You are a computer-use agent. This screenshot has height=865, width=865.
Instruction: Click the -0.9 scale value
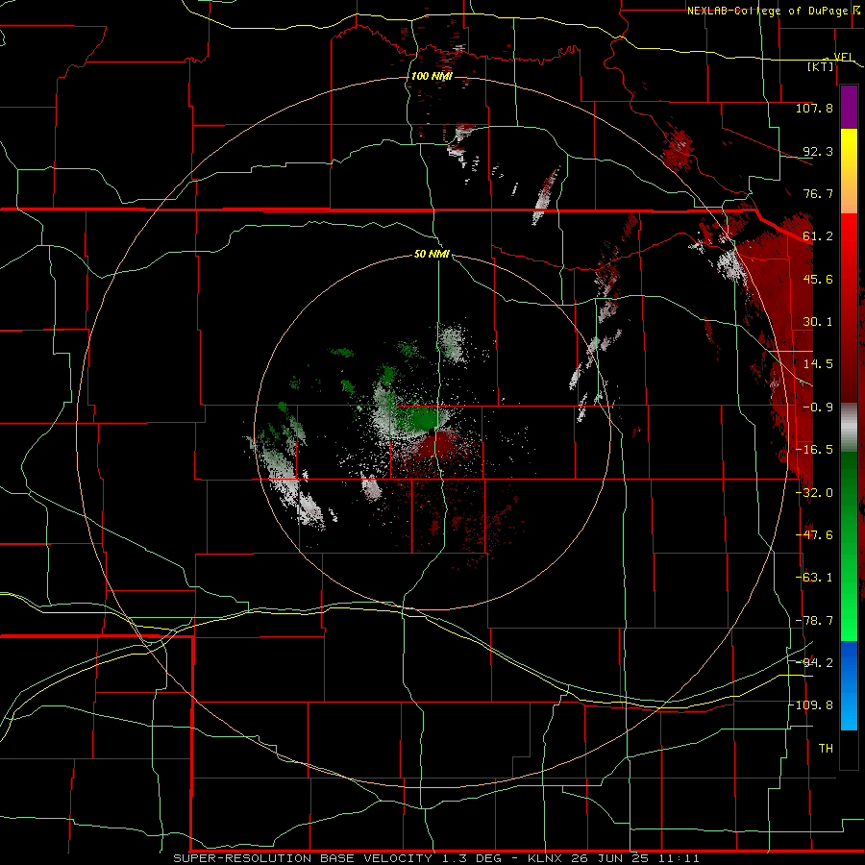(x=818, y=408)
